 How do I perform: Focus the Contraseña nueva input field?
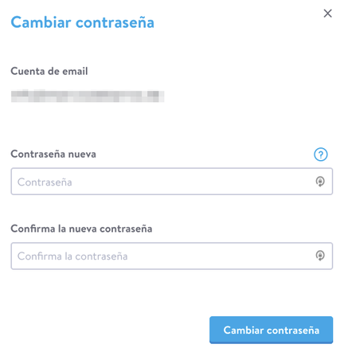[x=171, y=182]
